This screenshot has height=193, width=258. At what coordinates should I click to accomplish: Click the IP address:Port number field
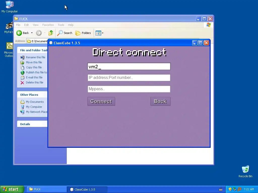(x=129, y=78)
